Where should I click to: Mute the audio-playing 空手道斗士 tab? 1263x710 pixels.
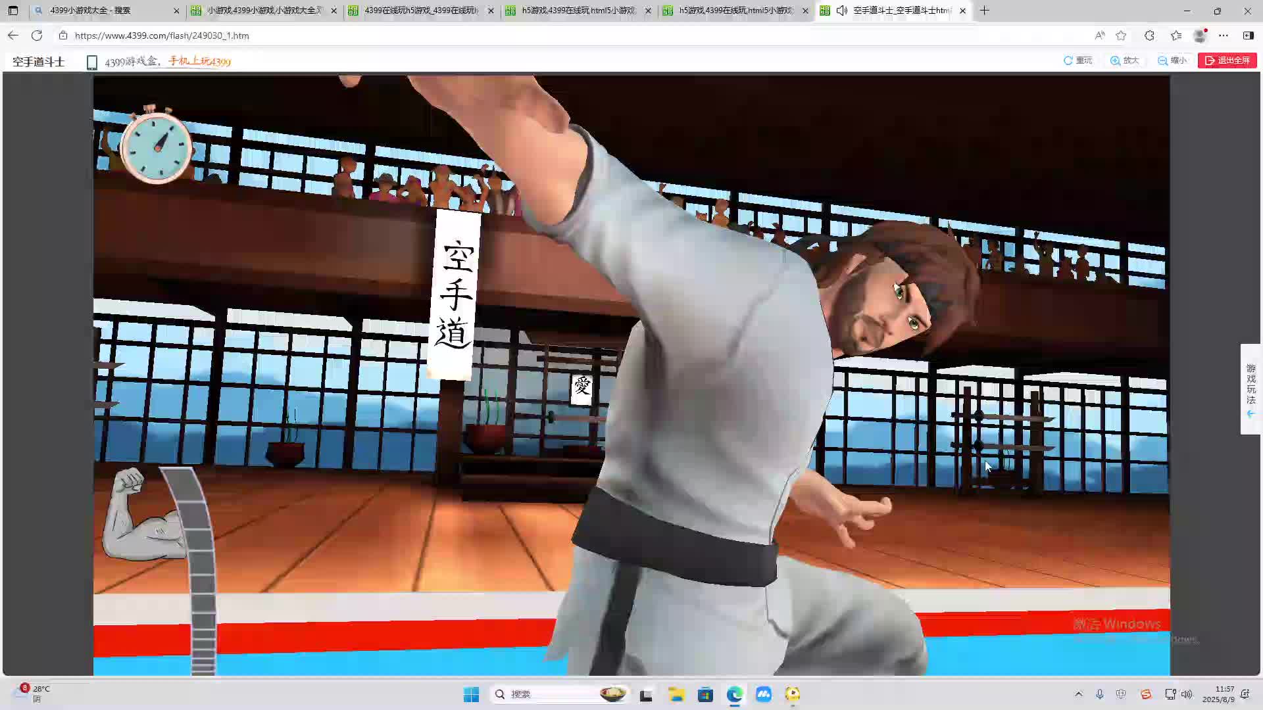(x=841, y=11)
